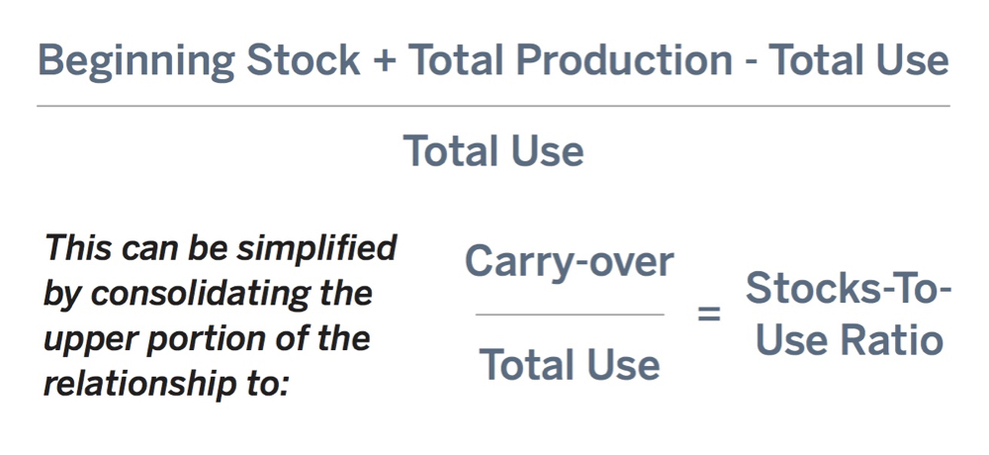Select the centered "Total Use" denominator
The width and height of the screenshot is (989, 455).
(494, 150)
